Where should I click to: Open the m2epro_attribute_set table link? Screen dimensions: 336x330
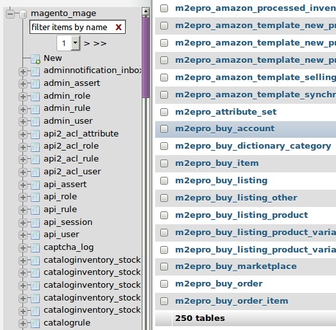[x=226, y=111]
